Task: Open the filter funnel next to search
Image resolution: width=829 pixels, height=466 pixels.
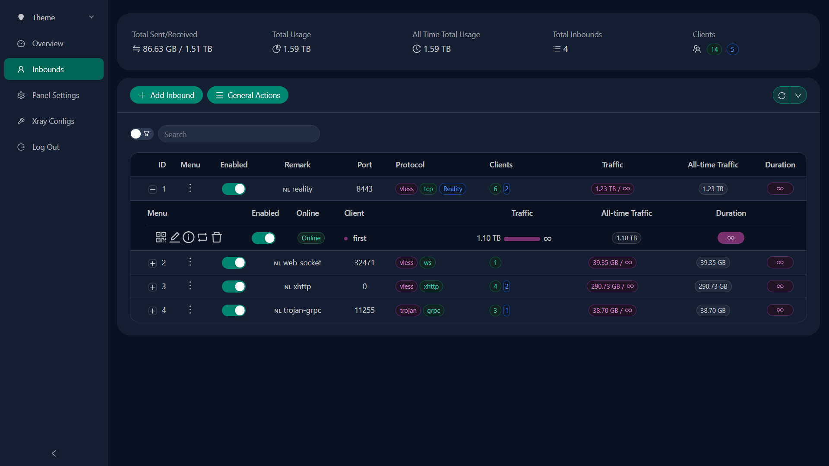Action: pyautogui.click(x=147, y=134)
